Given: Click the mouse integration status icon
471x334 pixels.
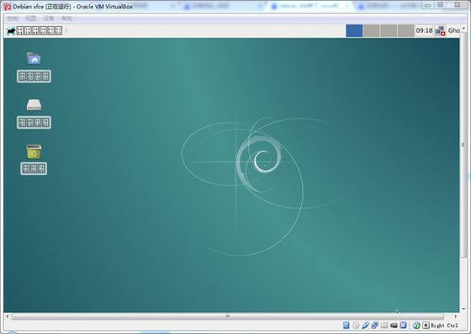Looking at the screenshot, I should [x=416, y=326].
